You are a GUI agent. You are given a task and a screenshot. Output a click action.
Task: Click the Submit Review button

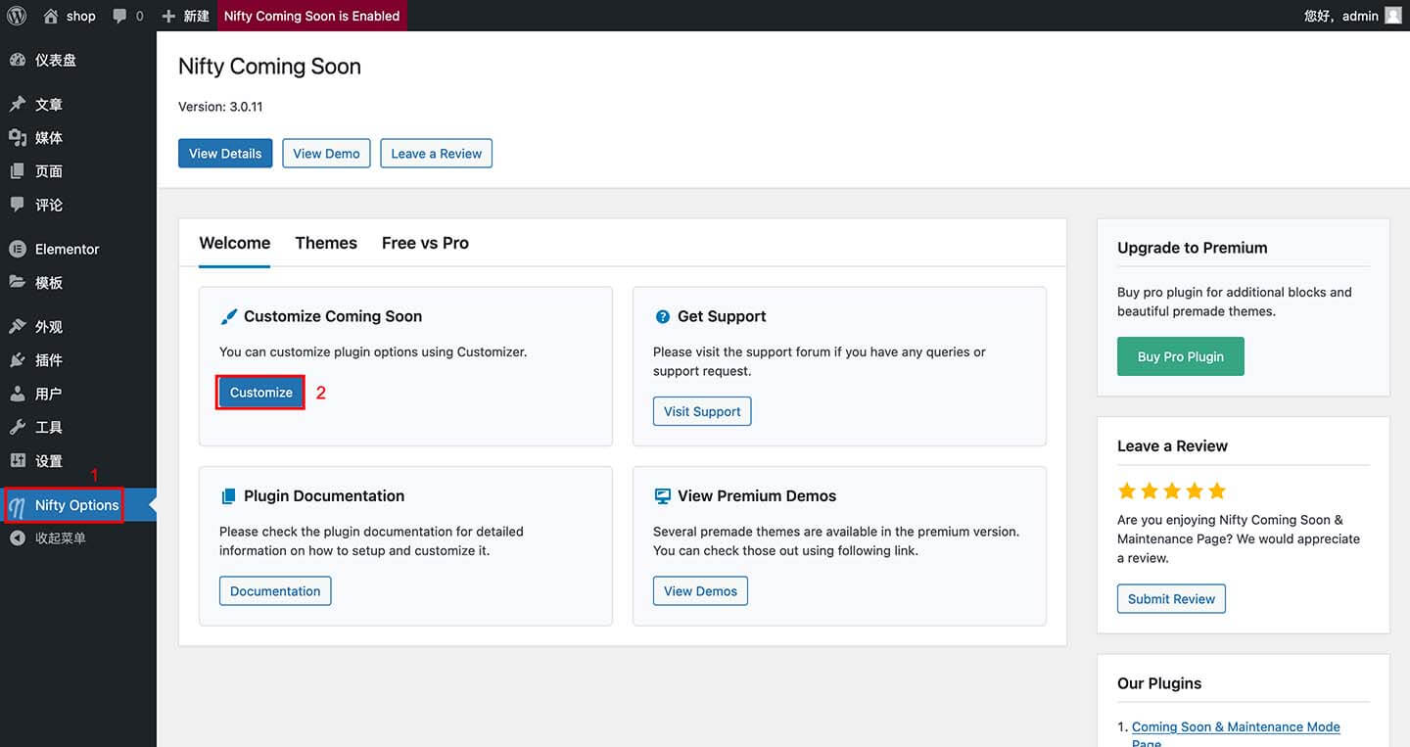click(x=1171, y=599)
